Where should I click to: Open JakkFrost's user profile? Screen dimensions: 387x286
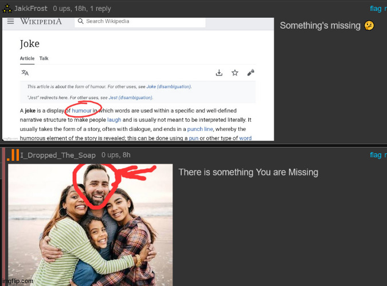coord(30,9)
